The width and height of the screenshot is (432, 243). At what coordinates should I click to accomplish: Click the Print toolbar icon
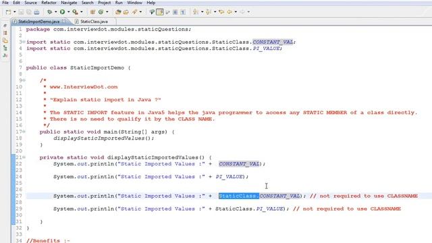[36, 12]
